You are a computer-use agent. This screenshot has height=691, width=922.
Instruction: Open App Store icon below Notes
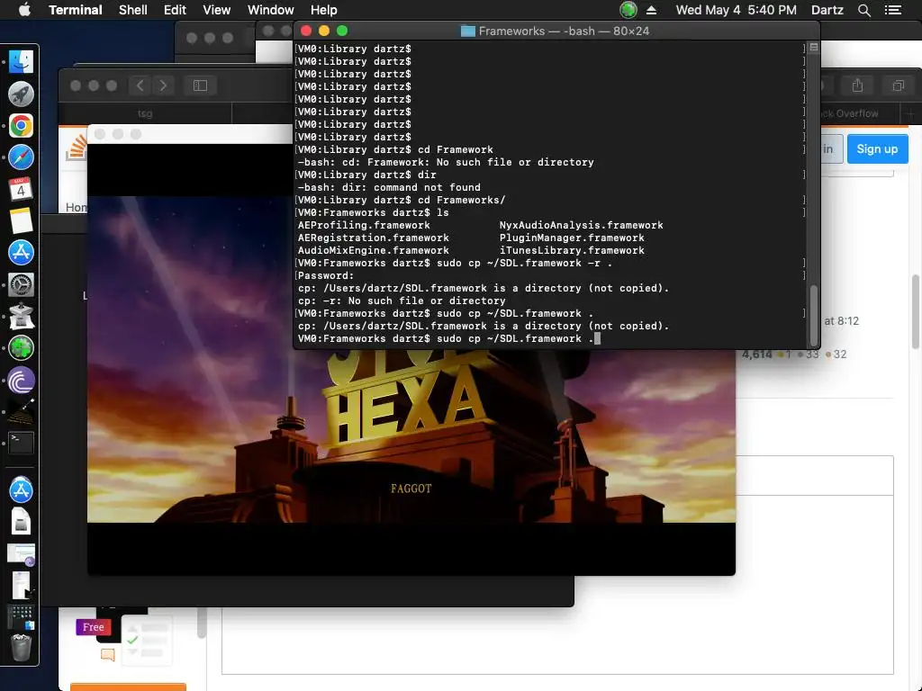[x=21, y=253]
